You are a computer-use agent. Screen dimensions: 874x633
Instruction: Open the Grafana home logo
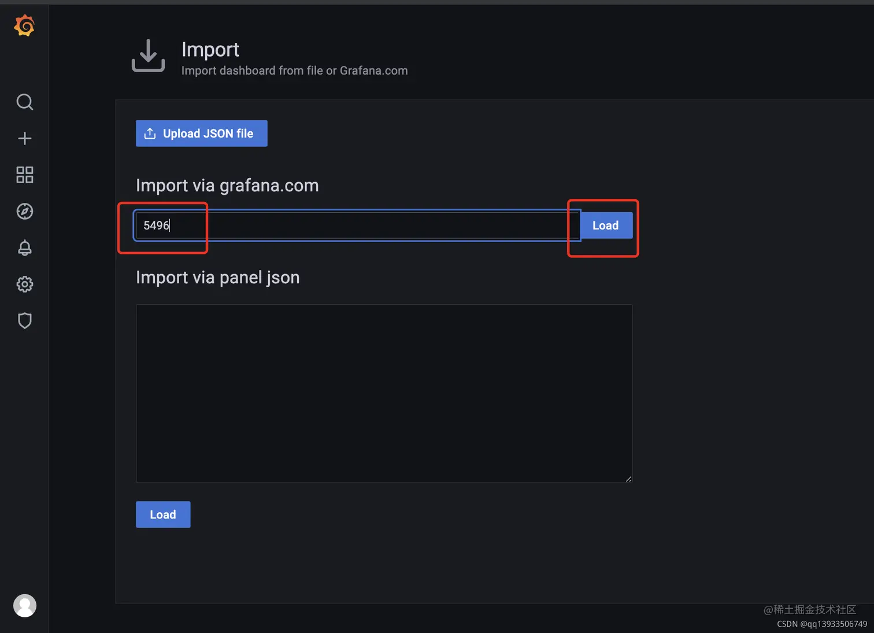24,26
